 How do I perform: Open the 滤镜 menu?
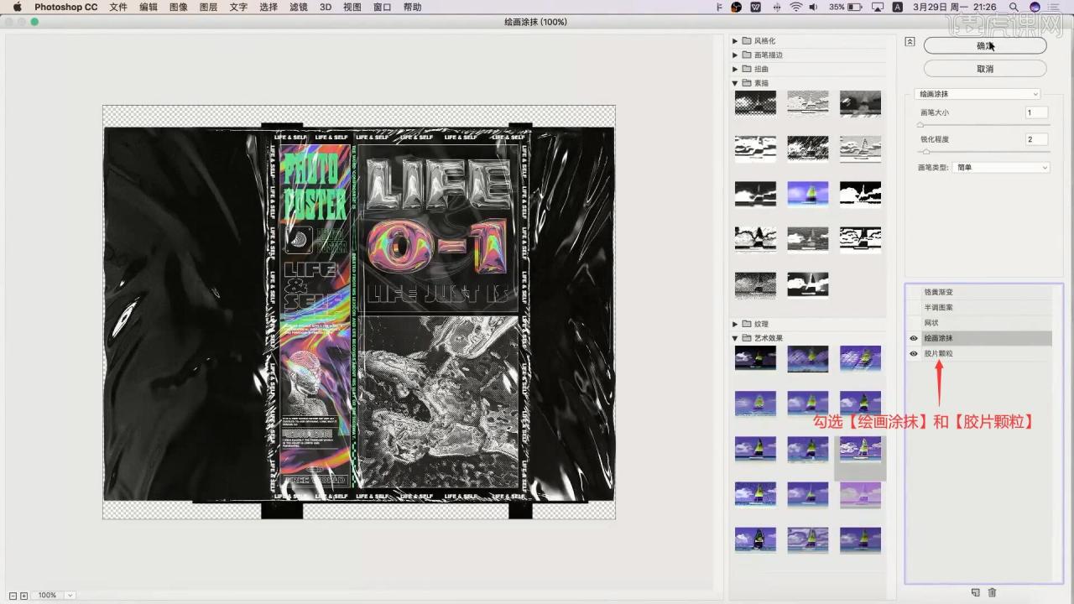coord(298,7)
